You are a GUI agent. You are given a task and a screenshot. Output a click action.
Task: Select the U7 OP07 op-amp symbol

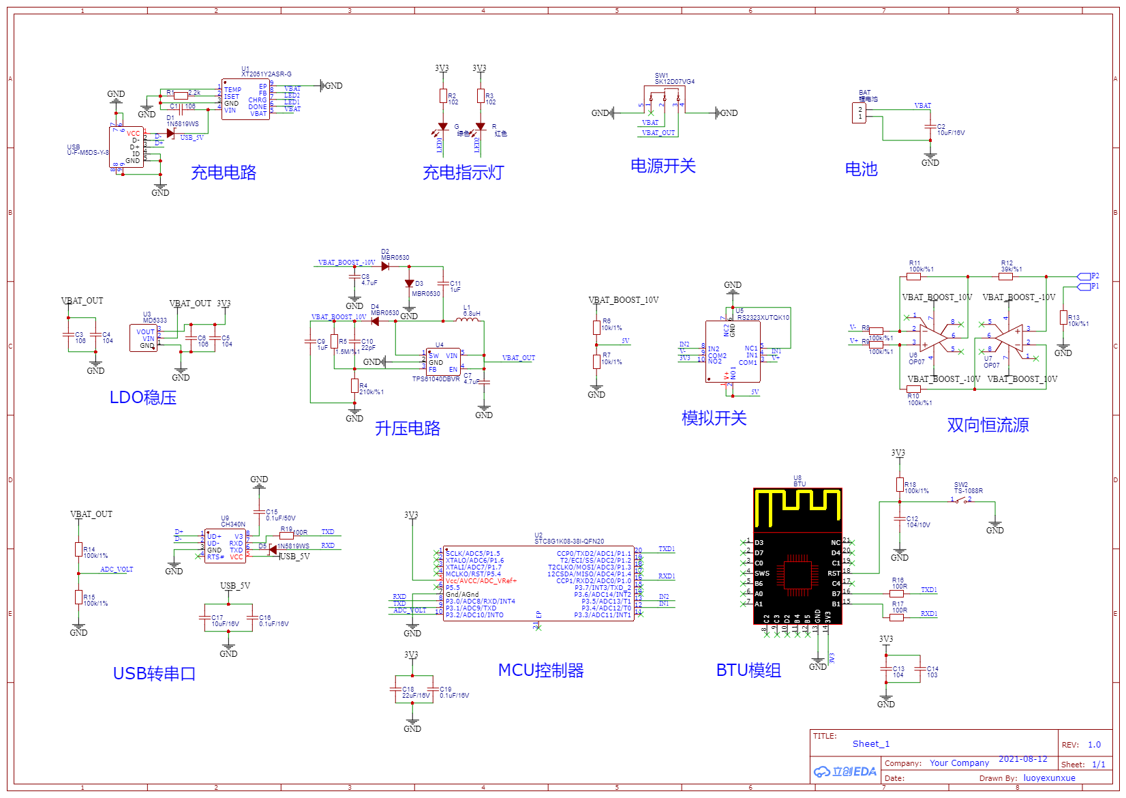click(x=1009, y=338)
